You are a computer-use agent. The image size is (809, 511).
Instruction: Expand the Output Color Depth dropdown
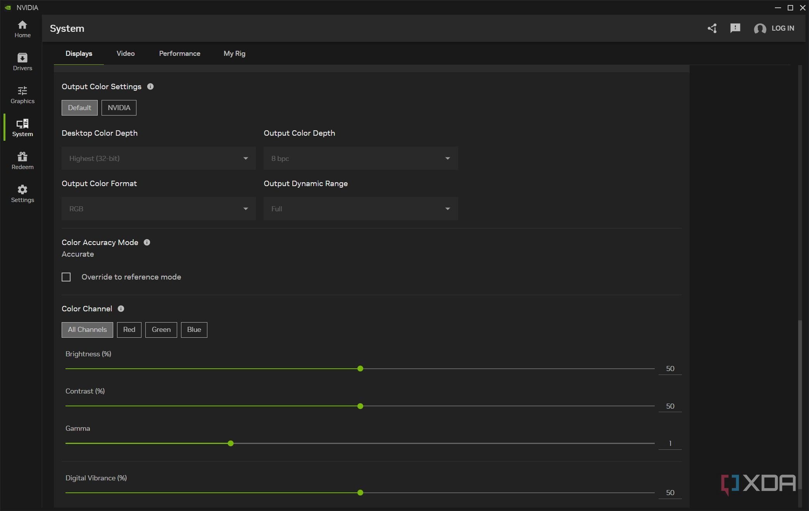(x=361, y=158)
